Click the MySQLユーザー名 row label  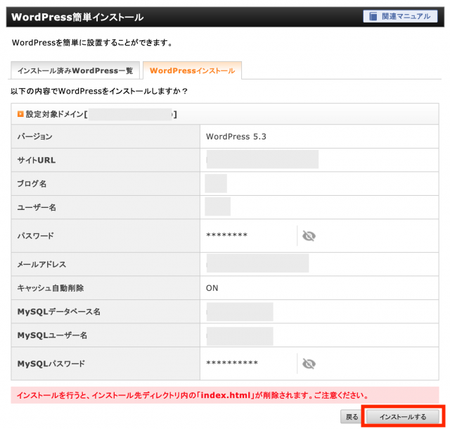click(52, 335)
